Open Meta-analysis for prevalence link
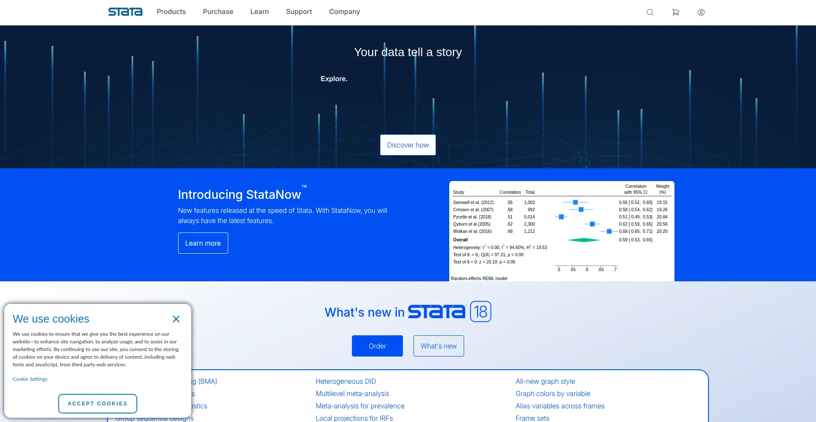 [360, 406]
